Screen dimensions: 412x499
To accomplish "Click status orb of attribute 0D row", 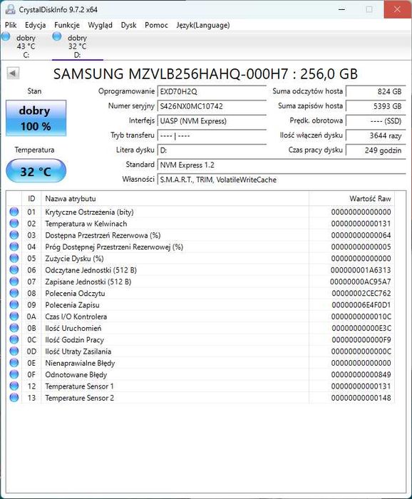I will click(x=14, y=351).
